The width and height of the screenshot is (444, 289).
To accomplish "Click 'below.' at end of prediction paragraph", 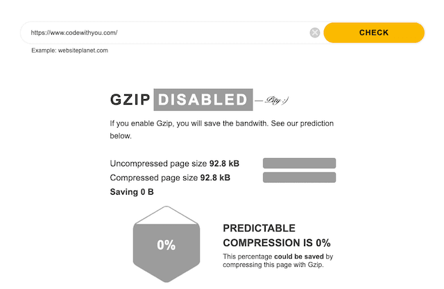I will (121, 136).
